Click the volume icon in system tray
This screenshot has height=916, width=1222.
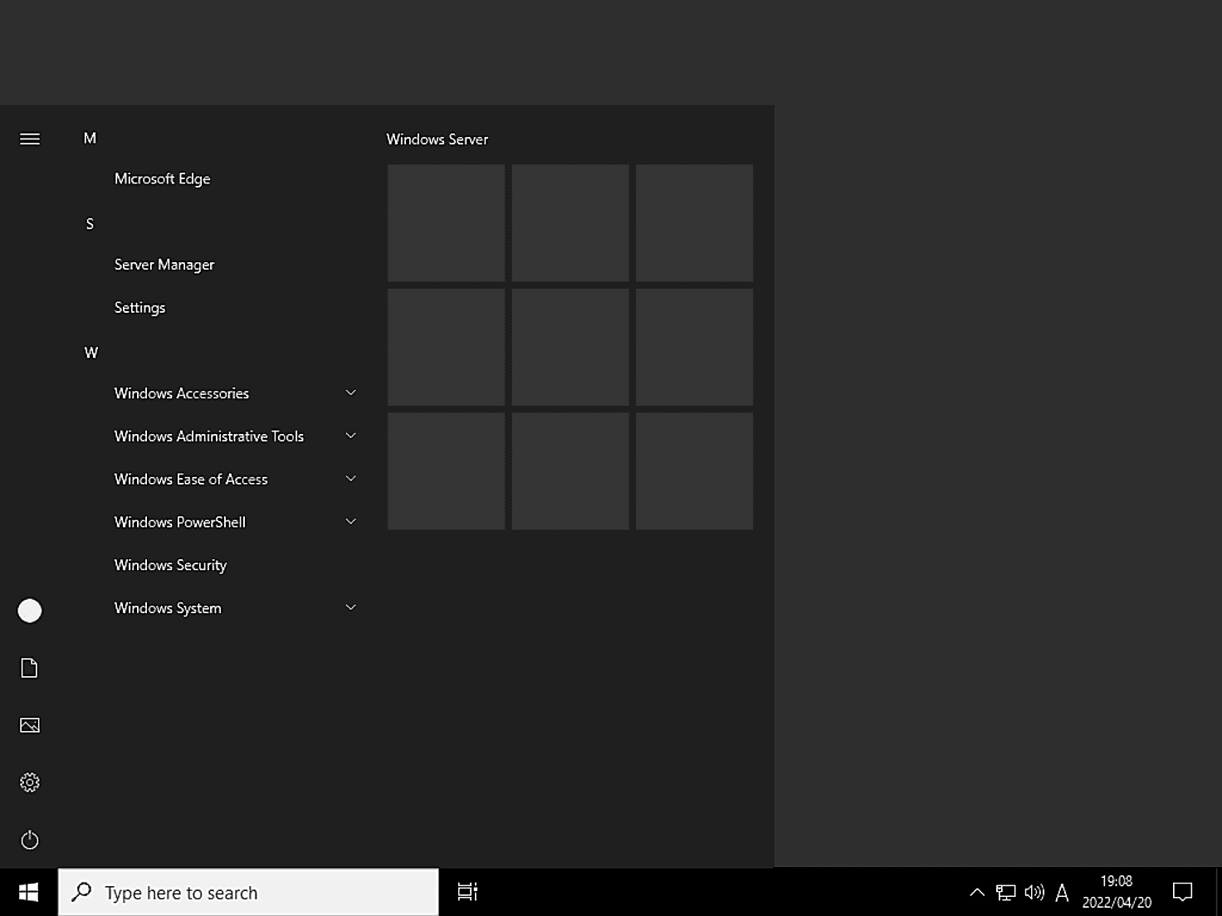pyautogui.click(x=1034, y=892)
